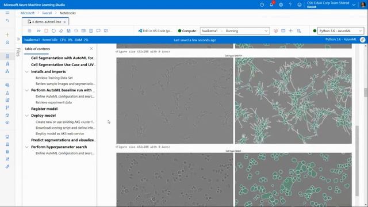Clear outputs with the eraser icon
The image size is (368, 207).
pos(61,30)
